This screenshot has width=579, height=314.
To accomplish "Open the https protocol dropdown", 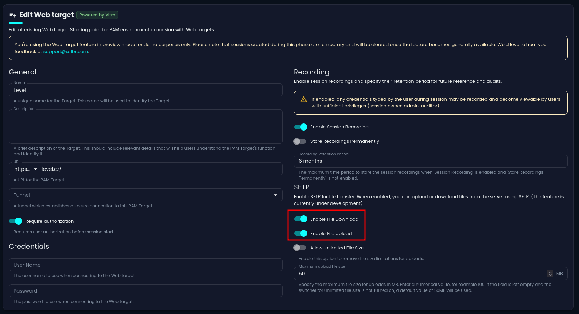I will pos(26,169).
